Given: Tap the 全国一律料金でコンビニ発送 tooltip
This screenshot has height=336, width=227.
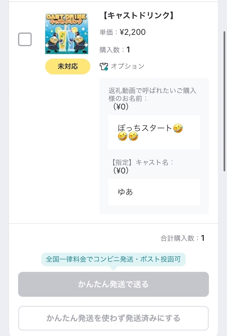Looking at the screenshot, I should pyautogui.click(x=113, y=259).
